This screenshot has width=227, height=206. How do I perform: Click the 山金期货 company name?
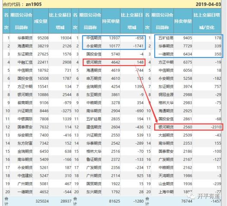tap(166, 184)
